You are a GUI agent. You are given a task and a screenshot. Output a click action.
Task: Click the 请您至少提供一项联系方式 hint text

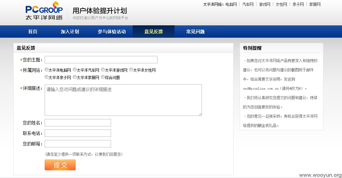point(84,154)
